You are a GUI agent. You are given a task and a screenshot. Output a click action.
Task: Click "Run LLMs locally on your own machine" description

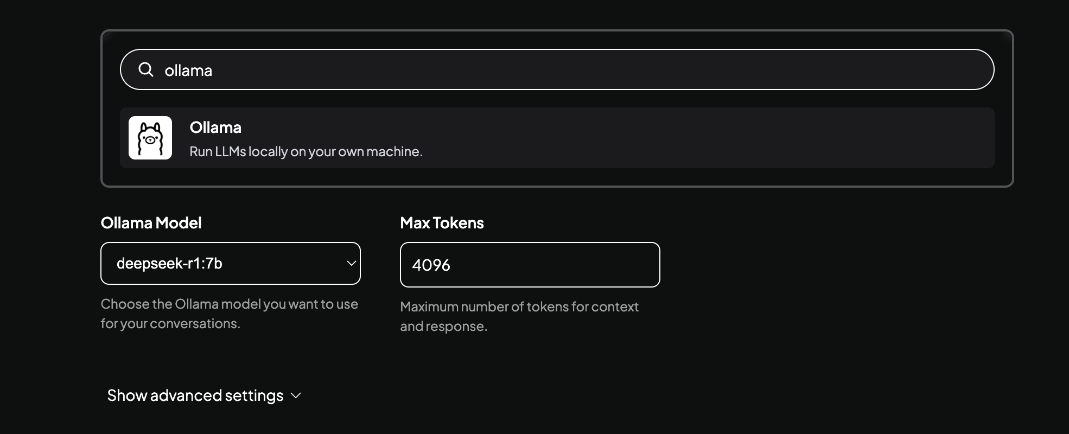306,151
